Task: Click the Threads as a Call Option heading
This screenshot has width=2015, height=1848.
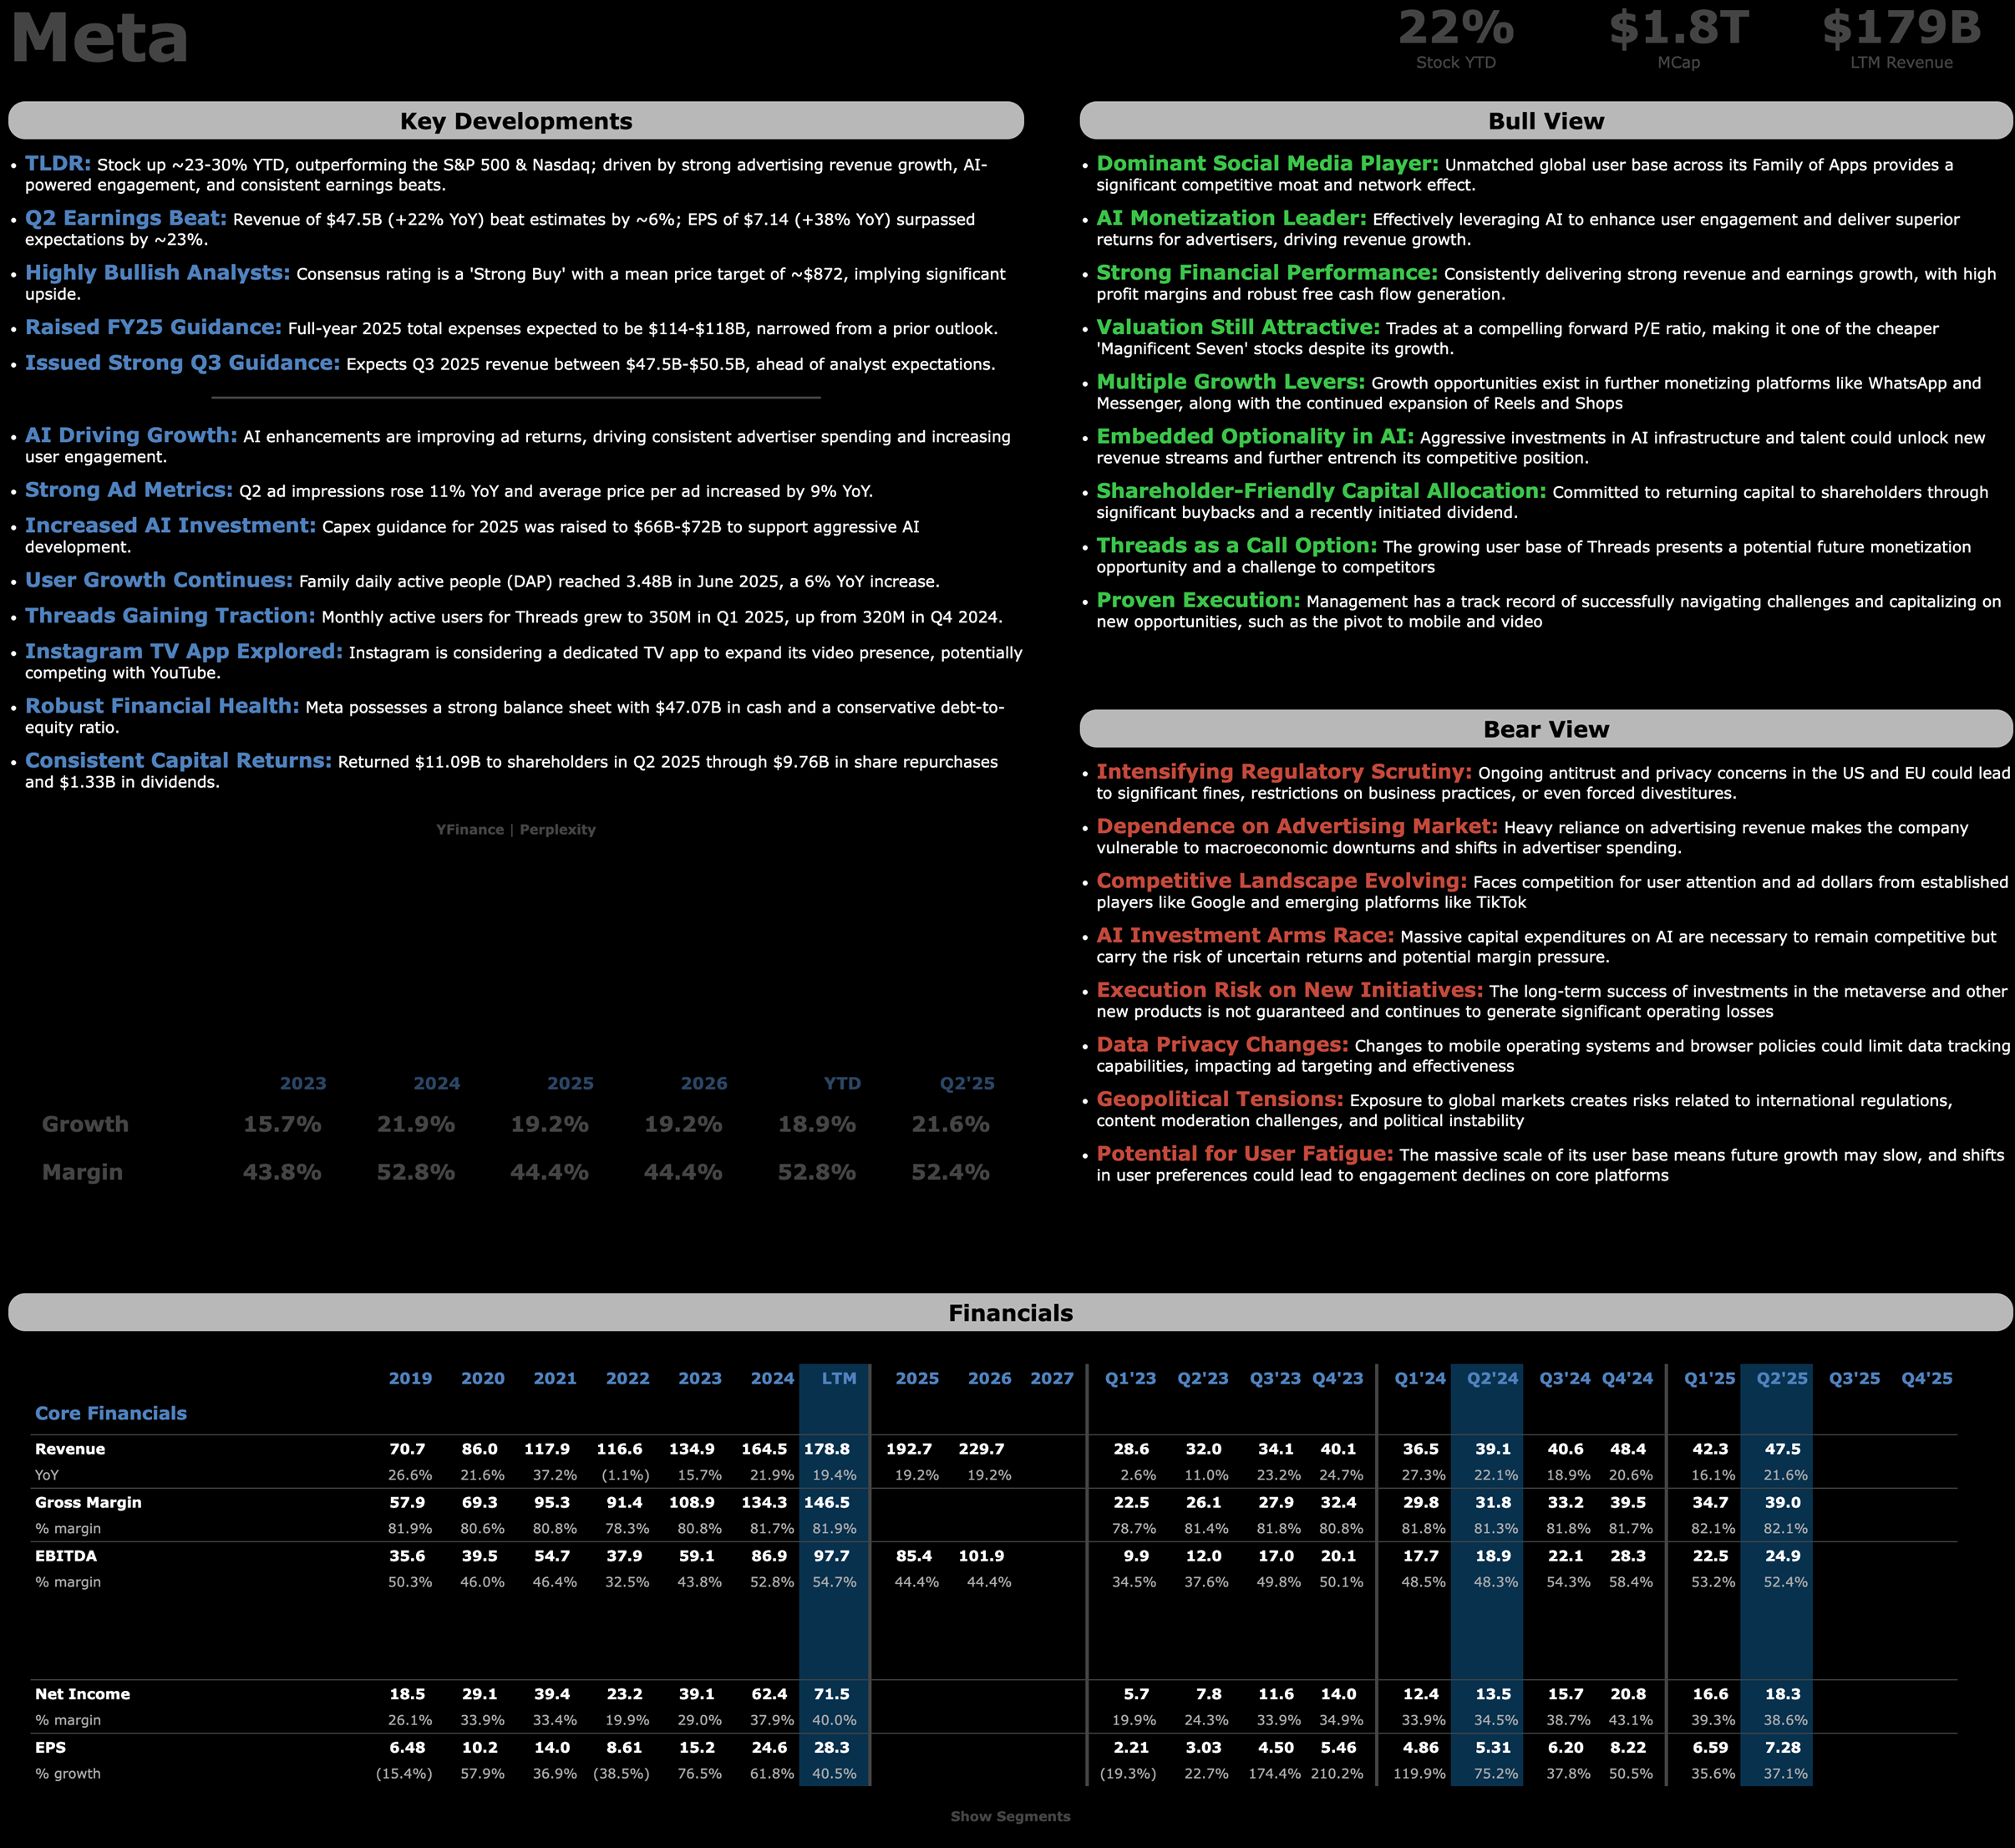Action: tap(1236, 546)
